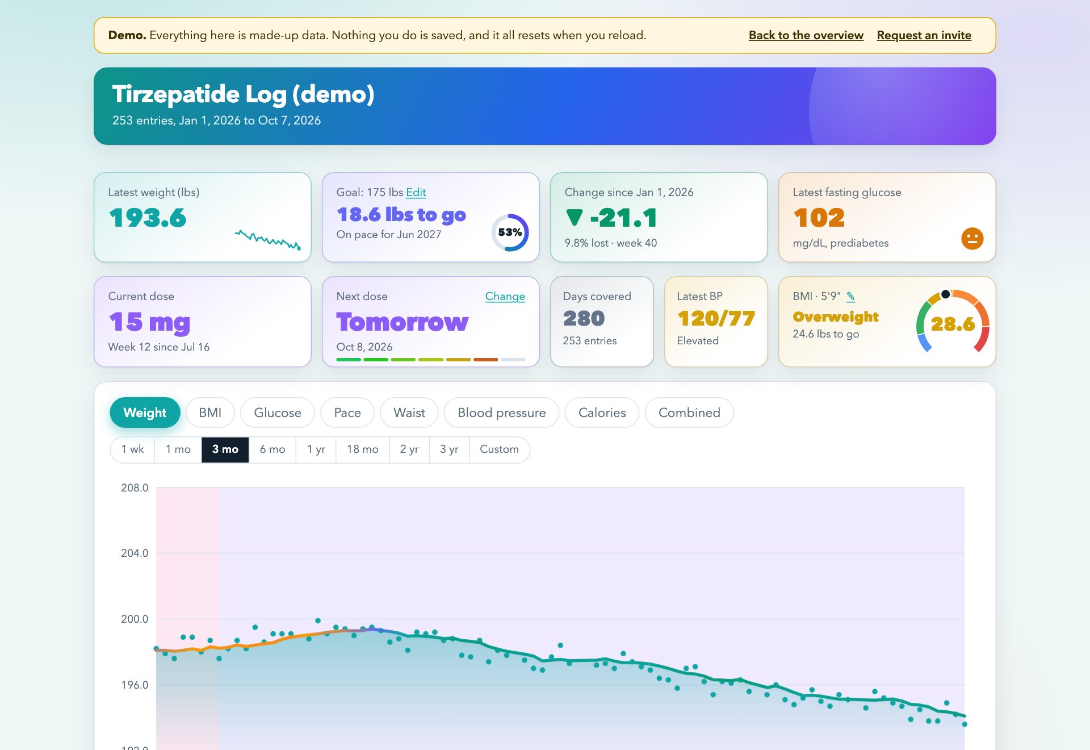The width and height of the screenshot is (1090, 750).
Task: Switch to the Pace chart tab
Action: (347, 413)
